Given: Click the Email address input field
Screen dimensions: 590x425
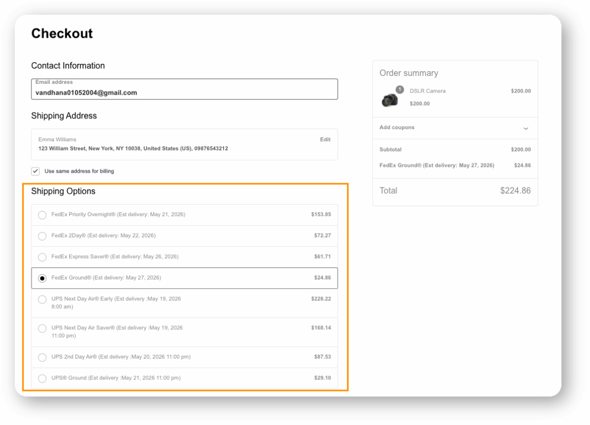Looking at the screenshot, I should pyautogui.click(x=185, y=89).
